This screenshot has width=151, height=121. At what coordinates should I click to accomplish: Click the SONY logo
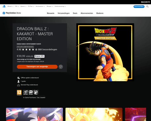145,2
